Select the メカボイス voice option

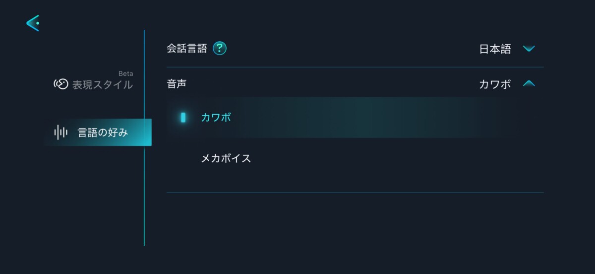[226, 159]
